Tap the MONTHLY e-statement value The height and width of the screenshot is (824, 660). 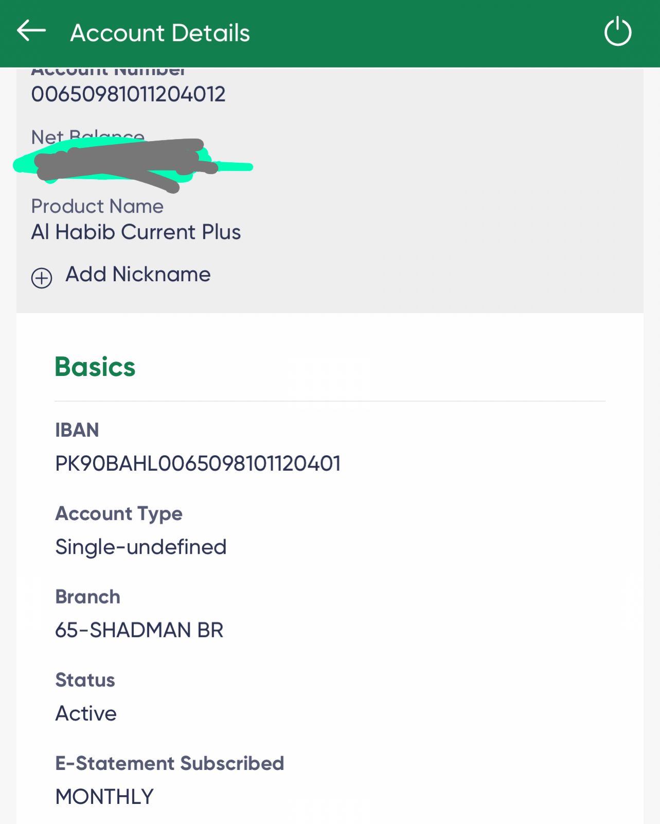click(x=104, y=797)
